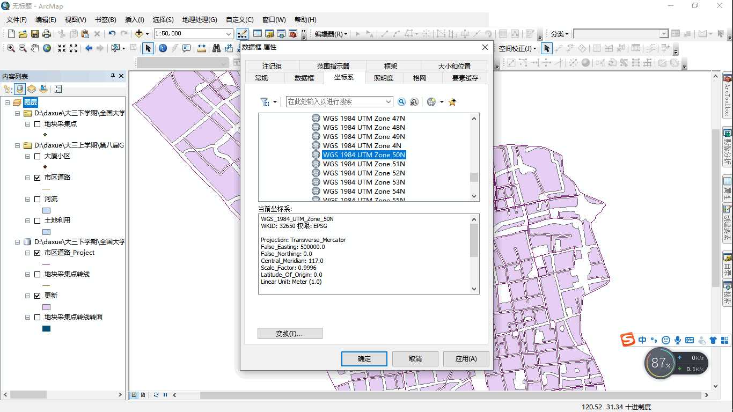Click the 更新 layer purple symbol swatch
Viewport: 733px width, 412px height.
[x=46, y=307]
